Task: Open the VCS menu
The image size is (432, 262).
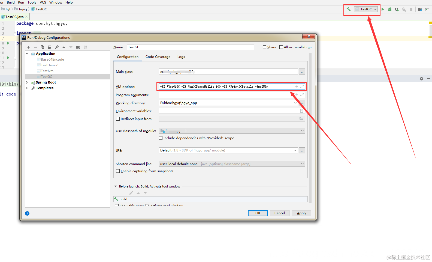Action: click(x=43, y=2)
